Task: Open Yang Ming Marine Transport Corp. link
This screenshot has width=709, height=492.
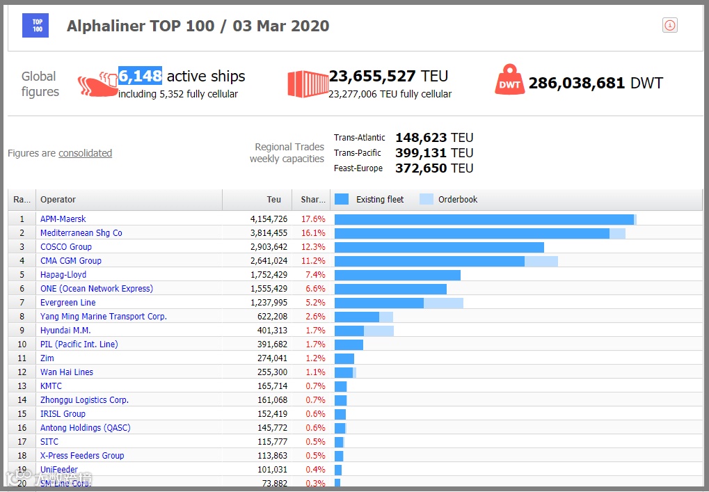Action: click(x=104, y=317)
